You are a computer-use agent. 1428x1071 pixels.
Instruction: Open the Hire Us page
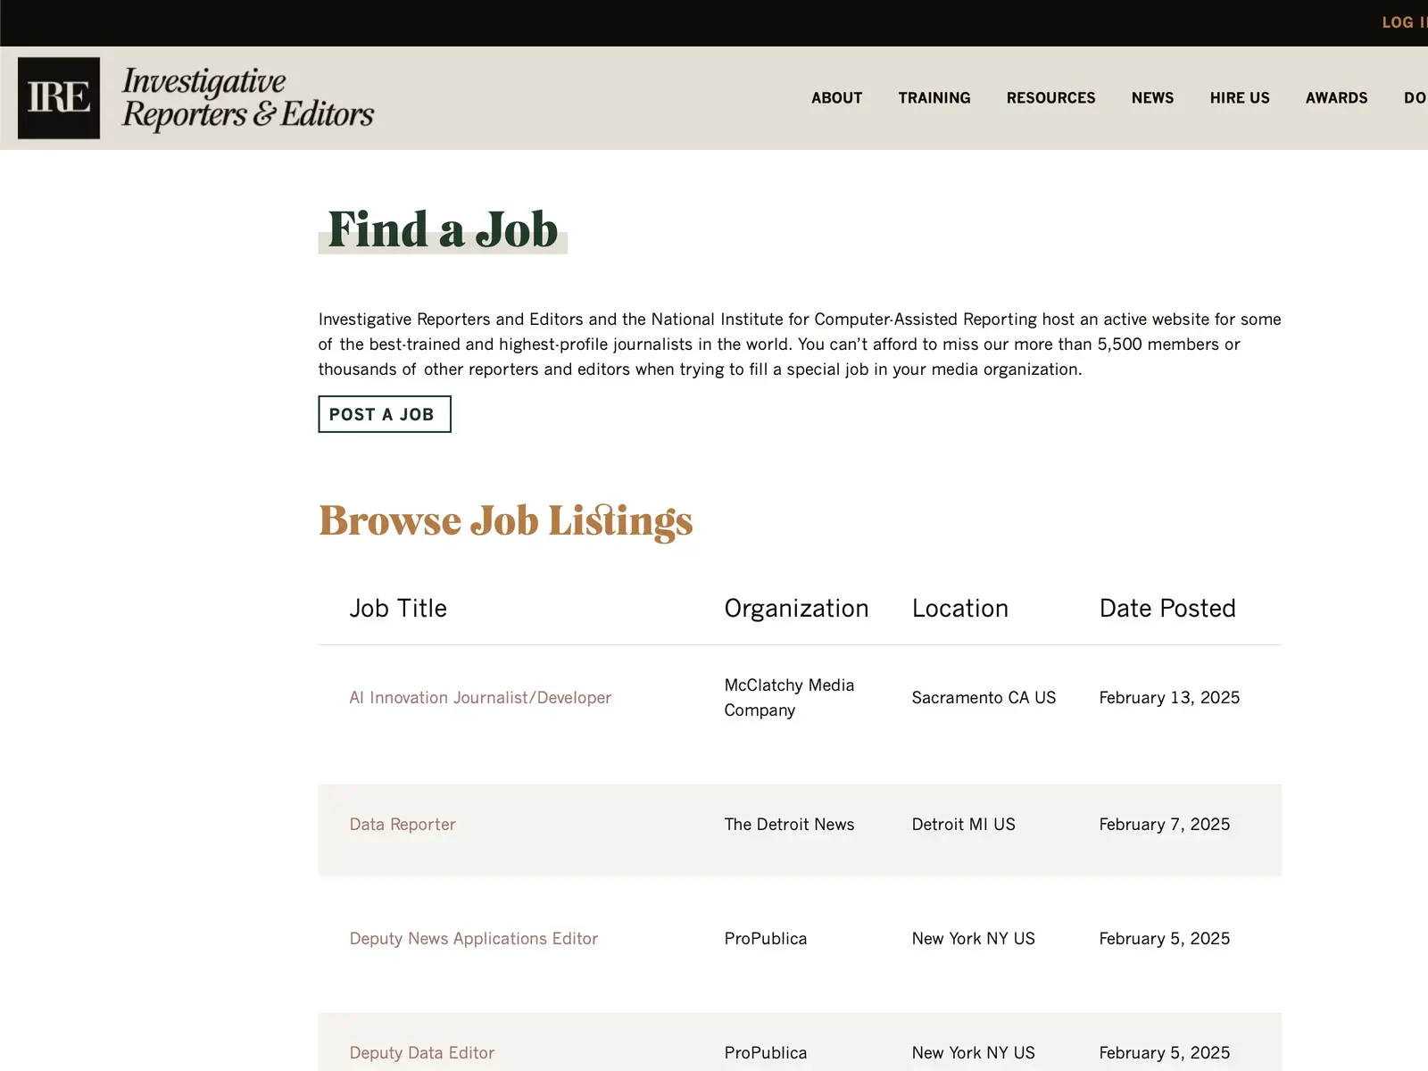pyautogui.click(x=1240, y=98)
